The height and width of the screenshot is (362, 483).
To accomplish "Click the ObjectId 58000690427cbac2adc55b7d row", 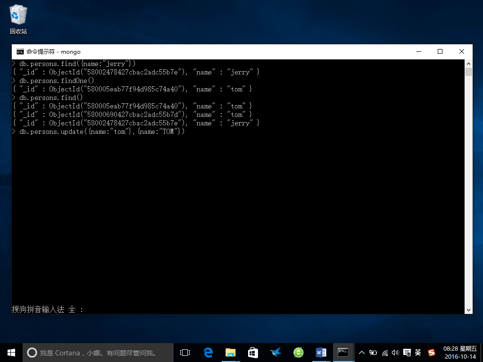I will (132, 115).
